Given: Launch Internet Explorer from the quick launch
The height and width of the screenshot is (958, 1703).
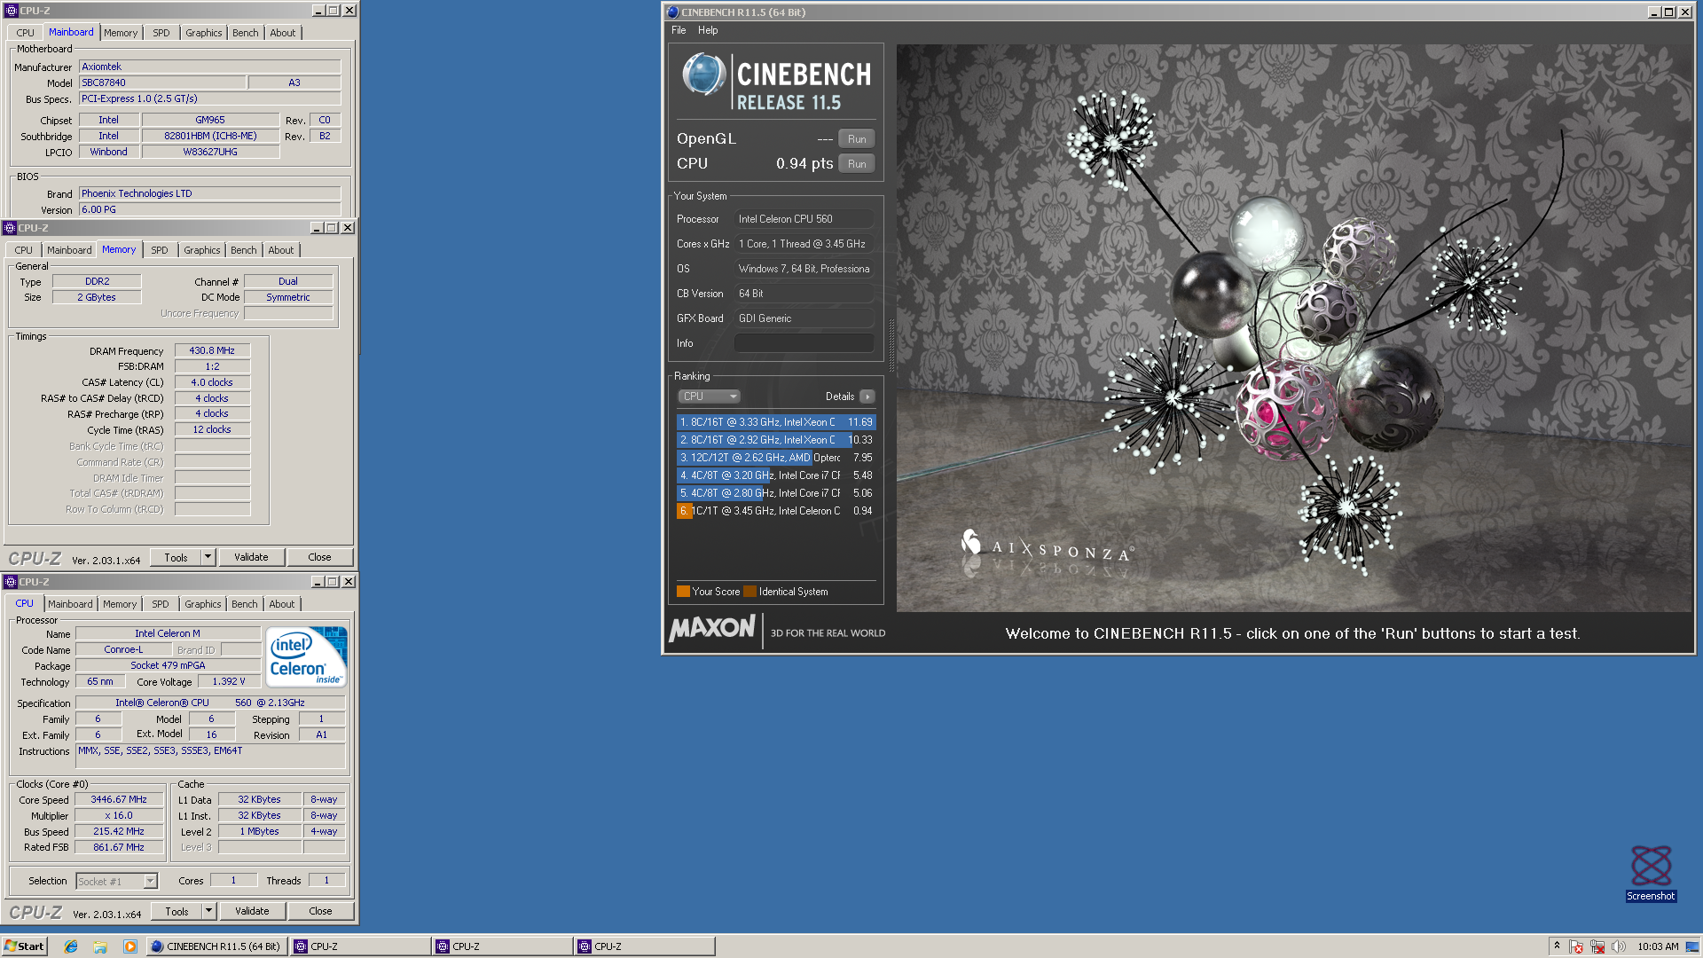Looking at the screenshot, I should click(x=71, y=946).
